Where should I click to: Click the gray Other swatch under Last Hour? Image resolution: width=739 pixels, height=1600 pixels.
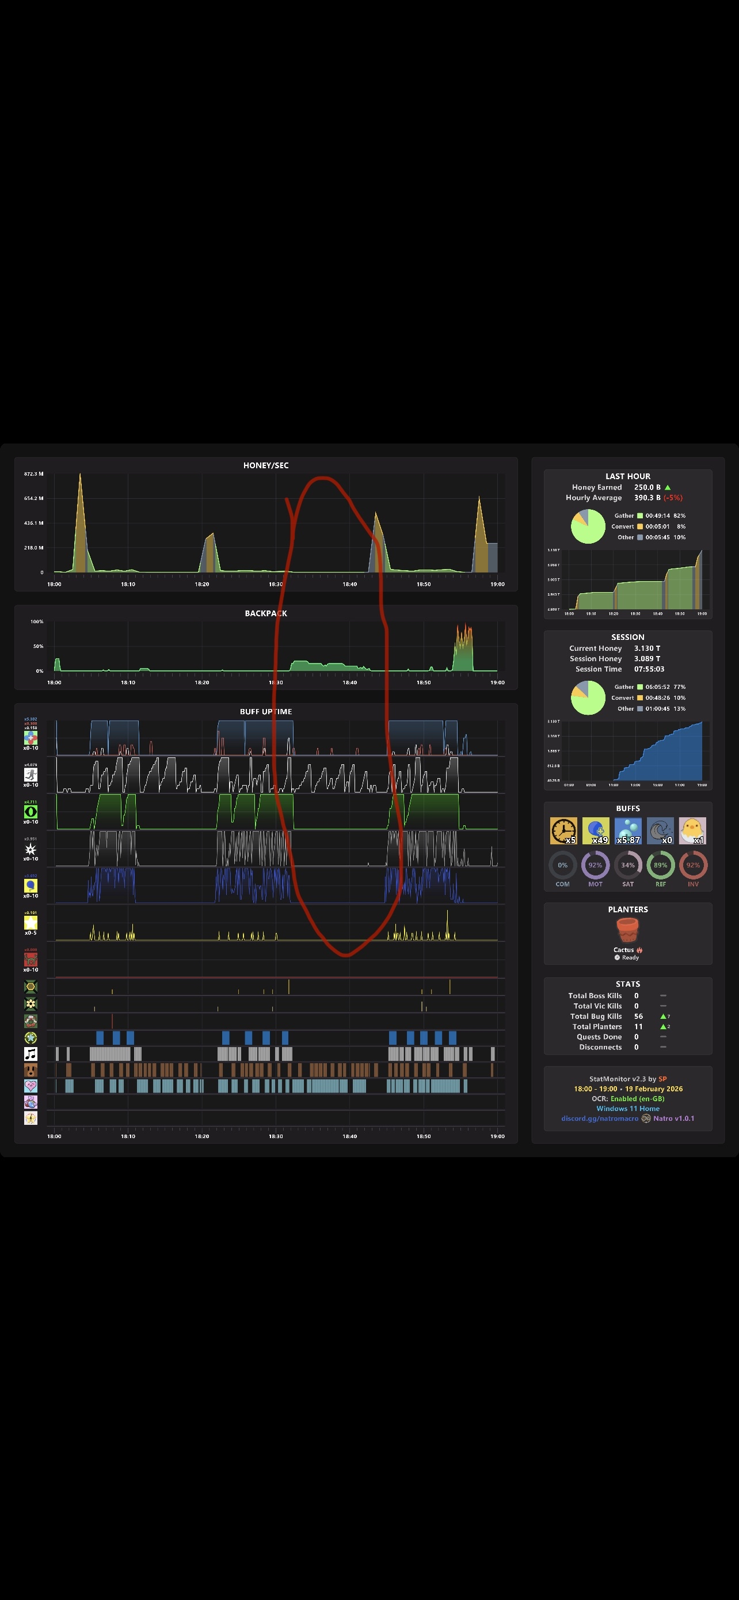(640, 537)
